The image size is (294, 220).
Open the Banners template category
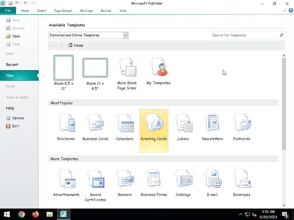[125, 183]
